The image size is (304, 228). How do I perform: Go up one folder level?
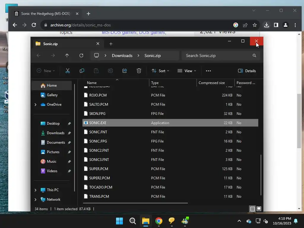click(x=67, y=56)
